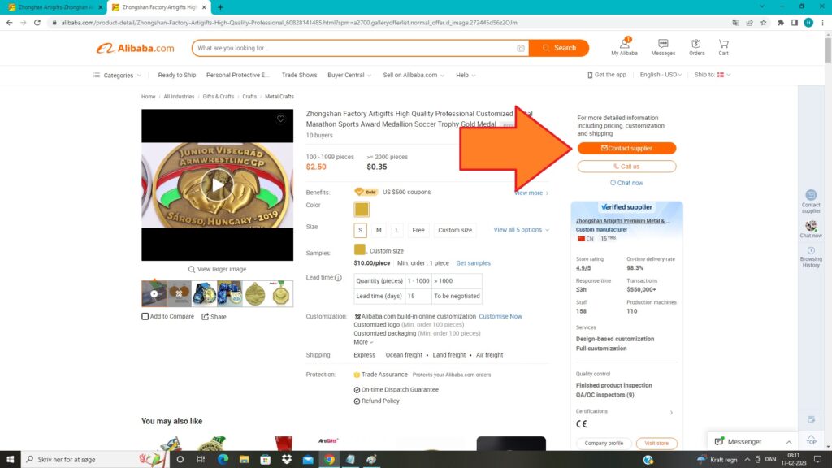Click the Get samples link
The height and width of the screenshot is (468, 832).
click(473, 263)
